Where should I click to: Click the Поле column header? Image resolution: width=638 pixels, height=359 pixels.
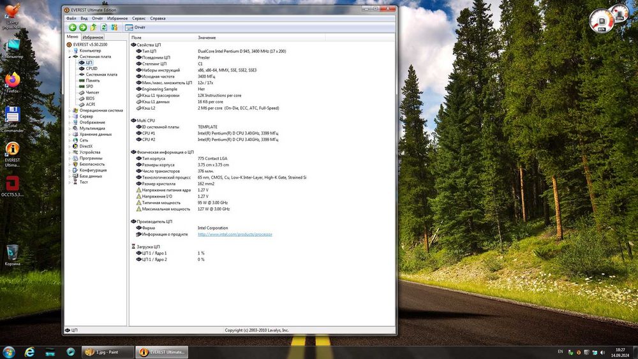click(163, 38)
